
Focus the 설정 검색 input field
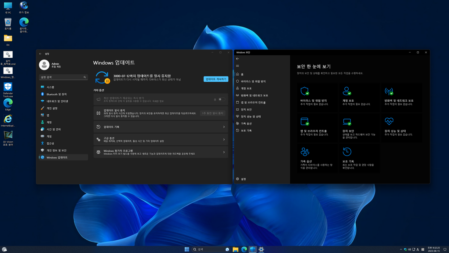click(63, 77)
